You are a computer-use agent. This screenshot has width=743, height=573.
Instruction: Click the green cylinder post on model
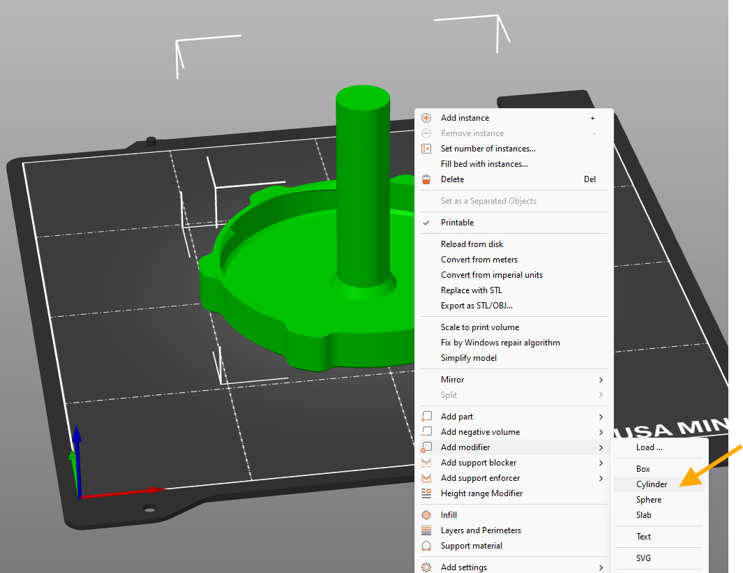click(x=362, y=188)
